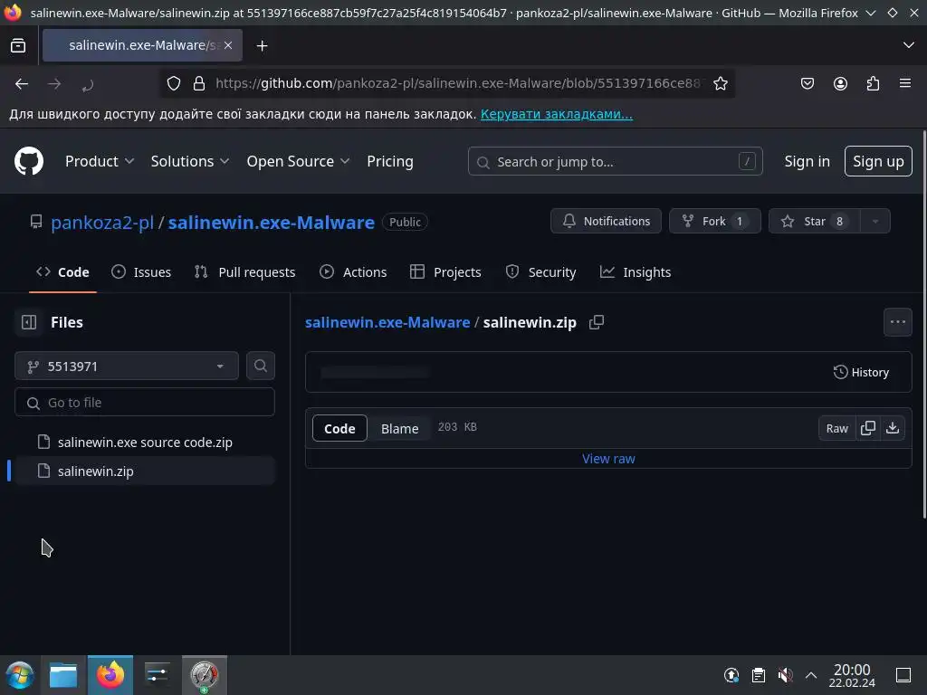Switch to the Pull requests tab
The width and height of the screenshot is (927, 695).
pos(244,271)
